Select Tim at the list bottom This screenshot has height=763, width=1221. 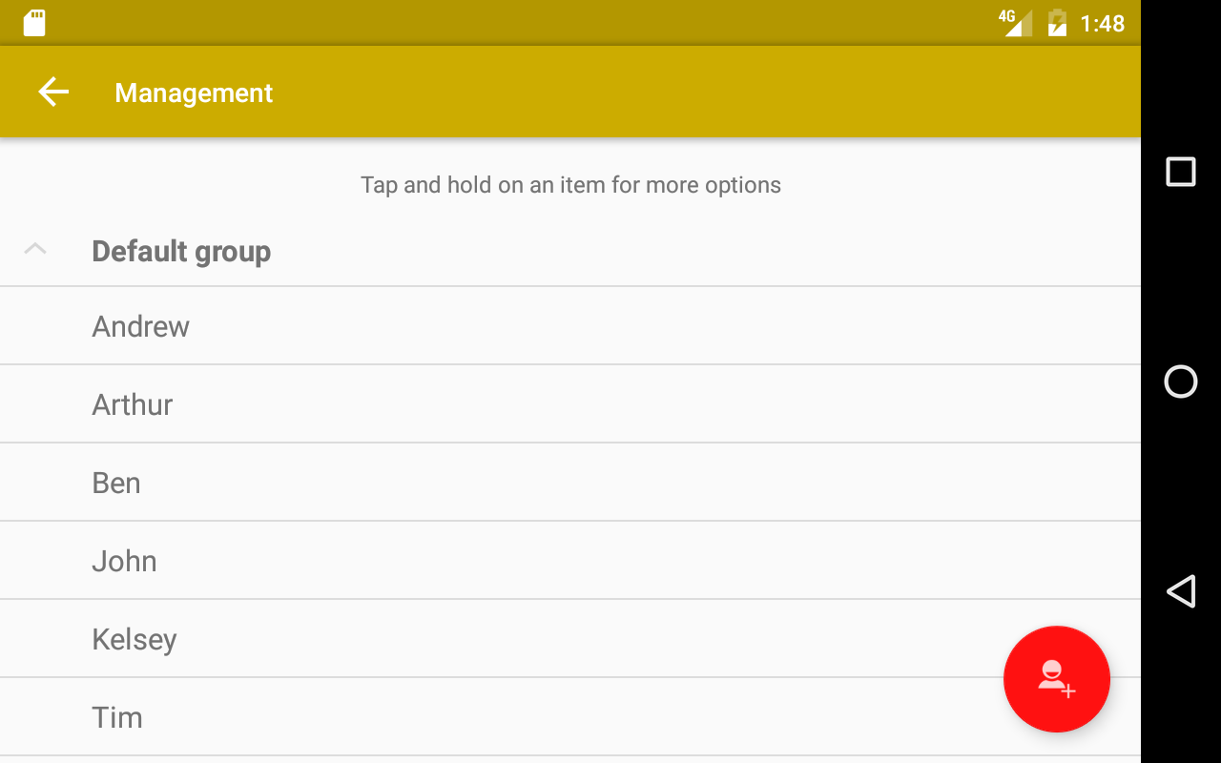pos(117,717)
